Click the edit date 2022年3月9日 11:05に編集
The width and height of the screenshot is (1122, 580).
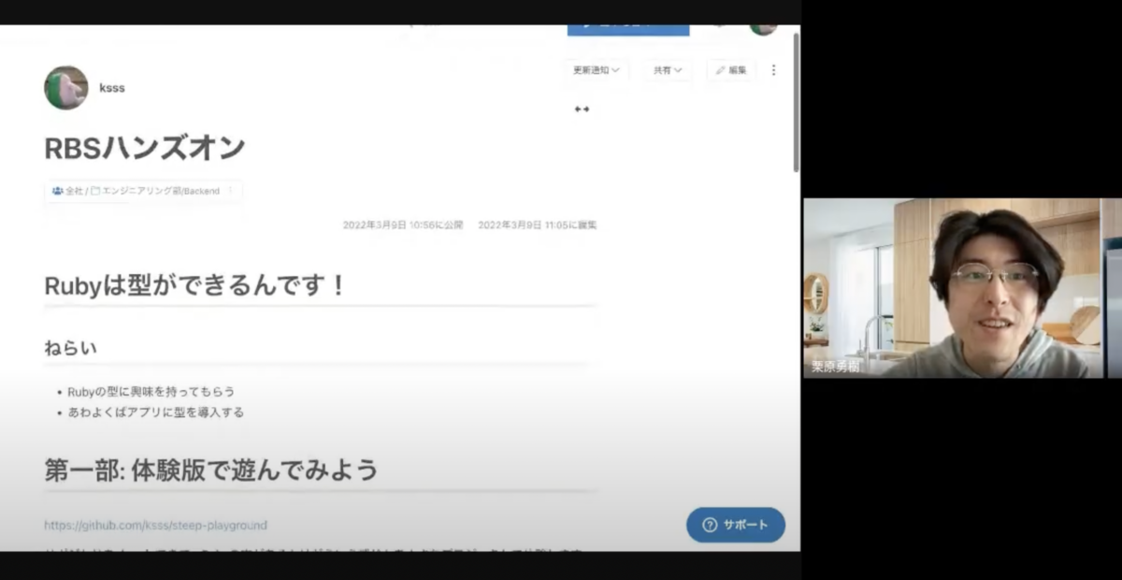537,225
